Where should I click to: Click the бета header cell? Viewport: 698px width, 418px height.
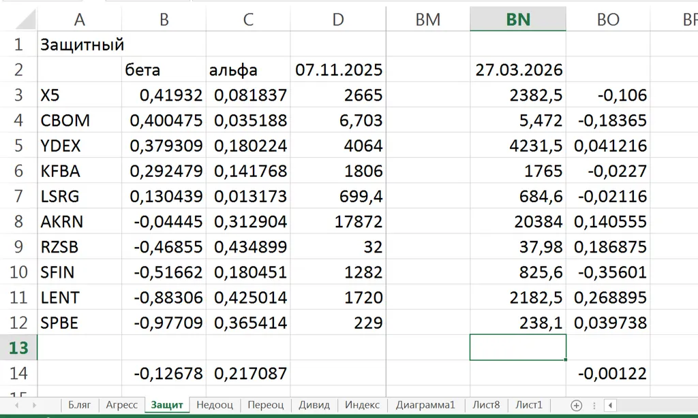point(164,69)
